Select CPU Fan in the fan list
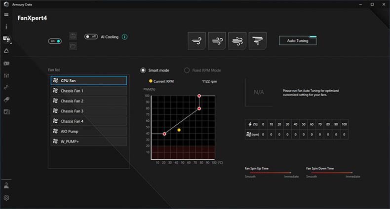390x209 pixels. 89,81
